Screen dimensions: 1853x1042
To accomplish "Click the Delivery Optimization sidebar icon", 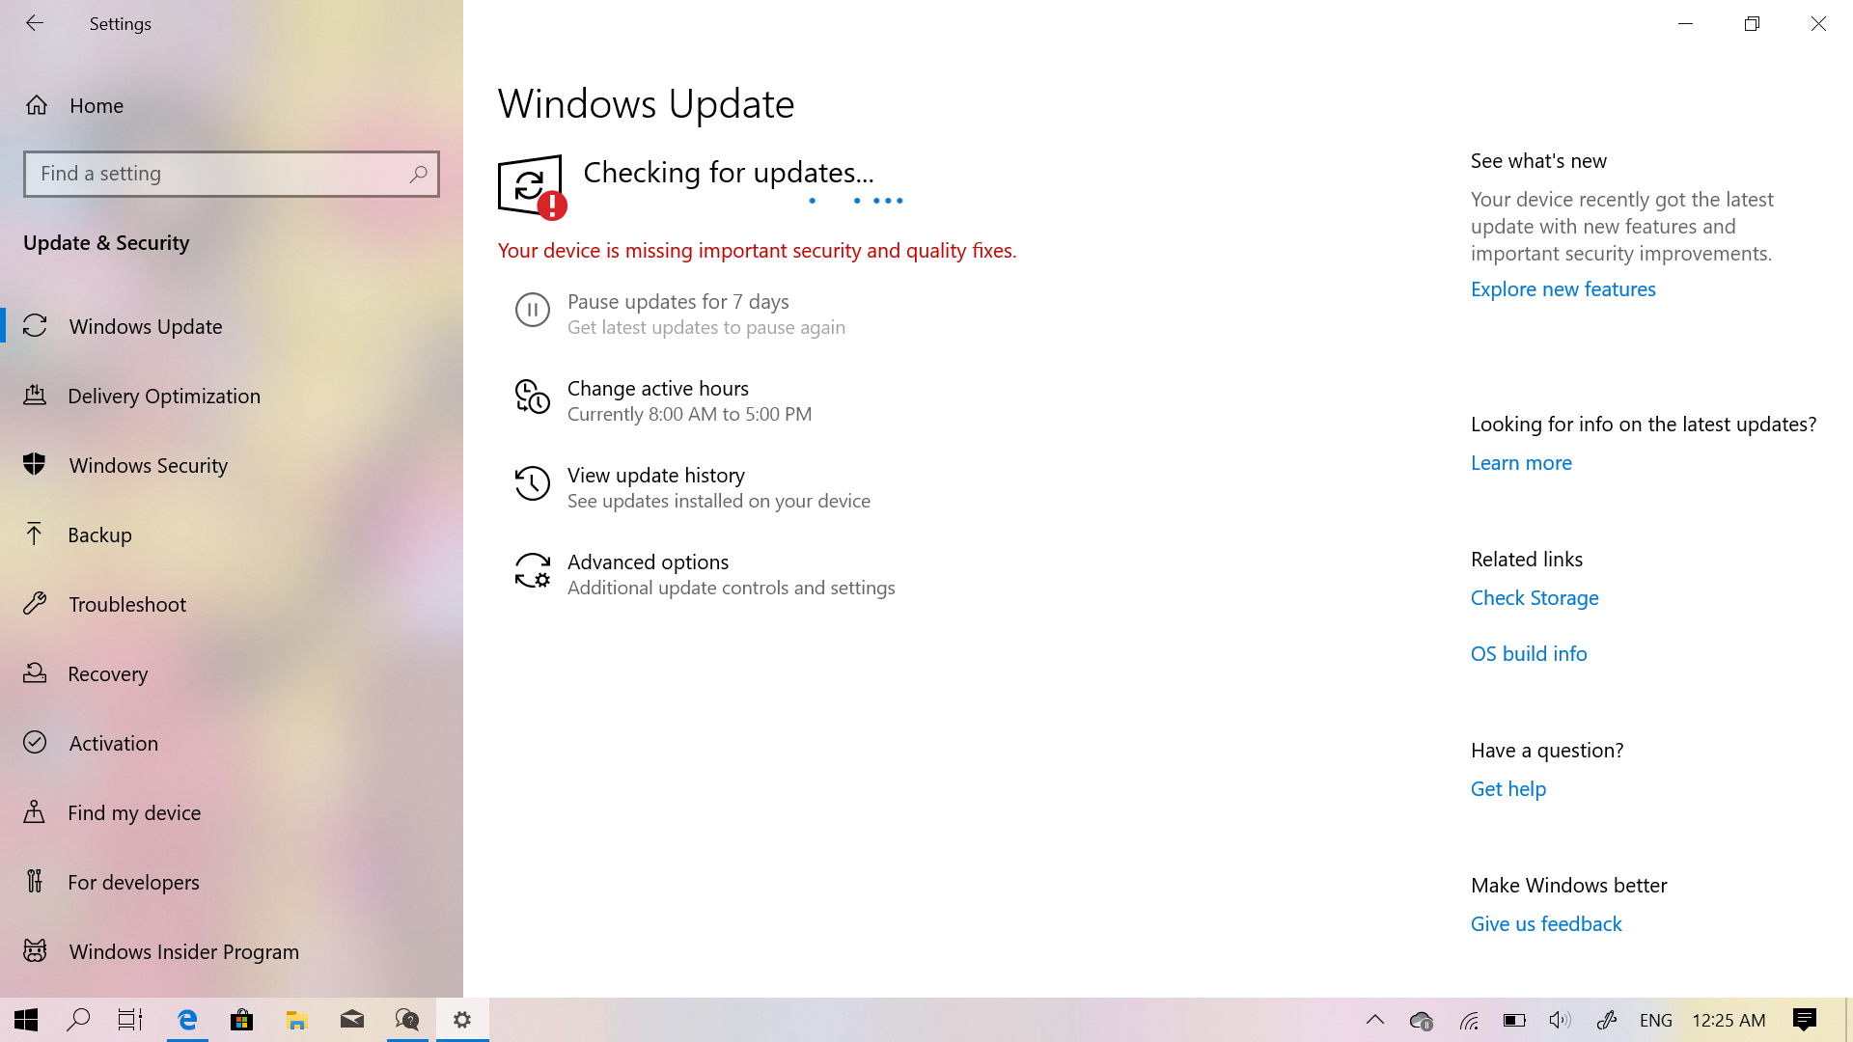I will pos(35,396).
